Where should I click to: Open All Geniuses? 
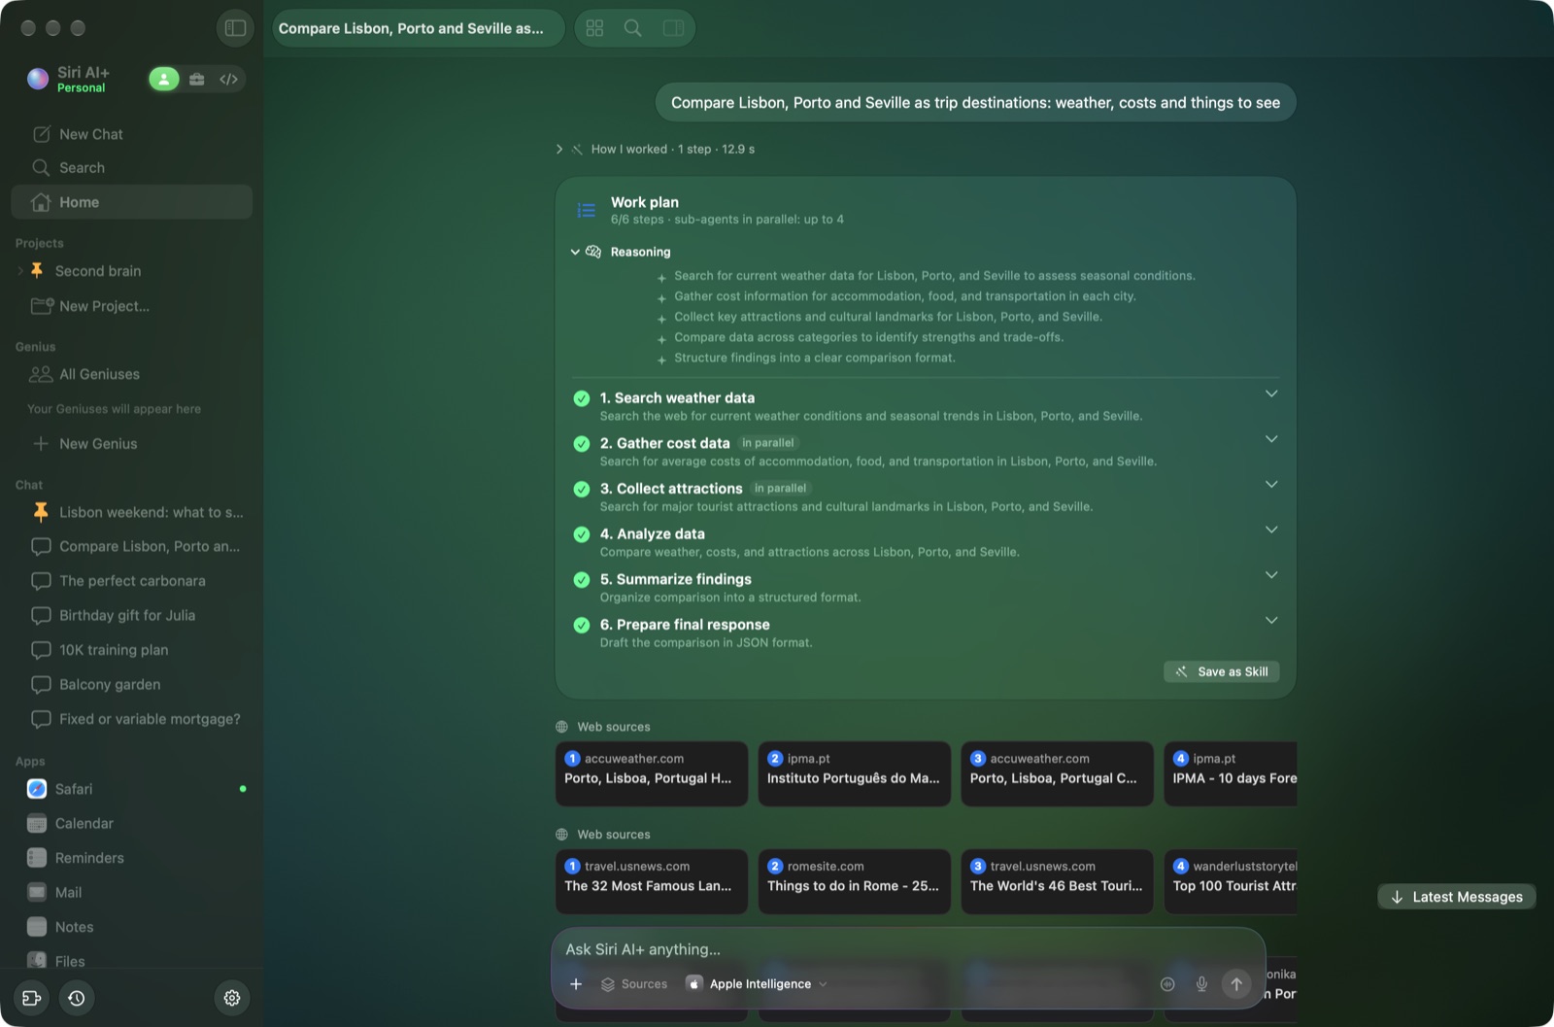(132, 374)
